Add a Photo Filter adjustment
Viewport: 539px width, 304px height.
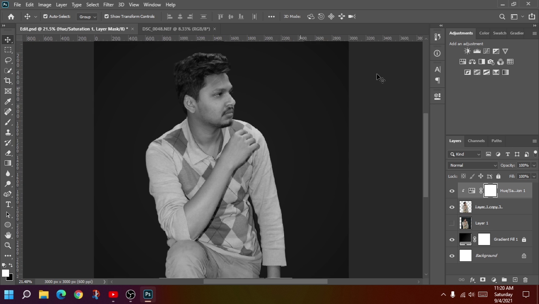pyautogui.click(x=491, y=62)
